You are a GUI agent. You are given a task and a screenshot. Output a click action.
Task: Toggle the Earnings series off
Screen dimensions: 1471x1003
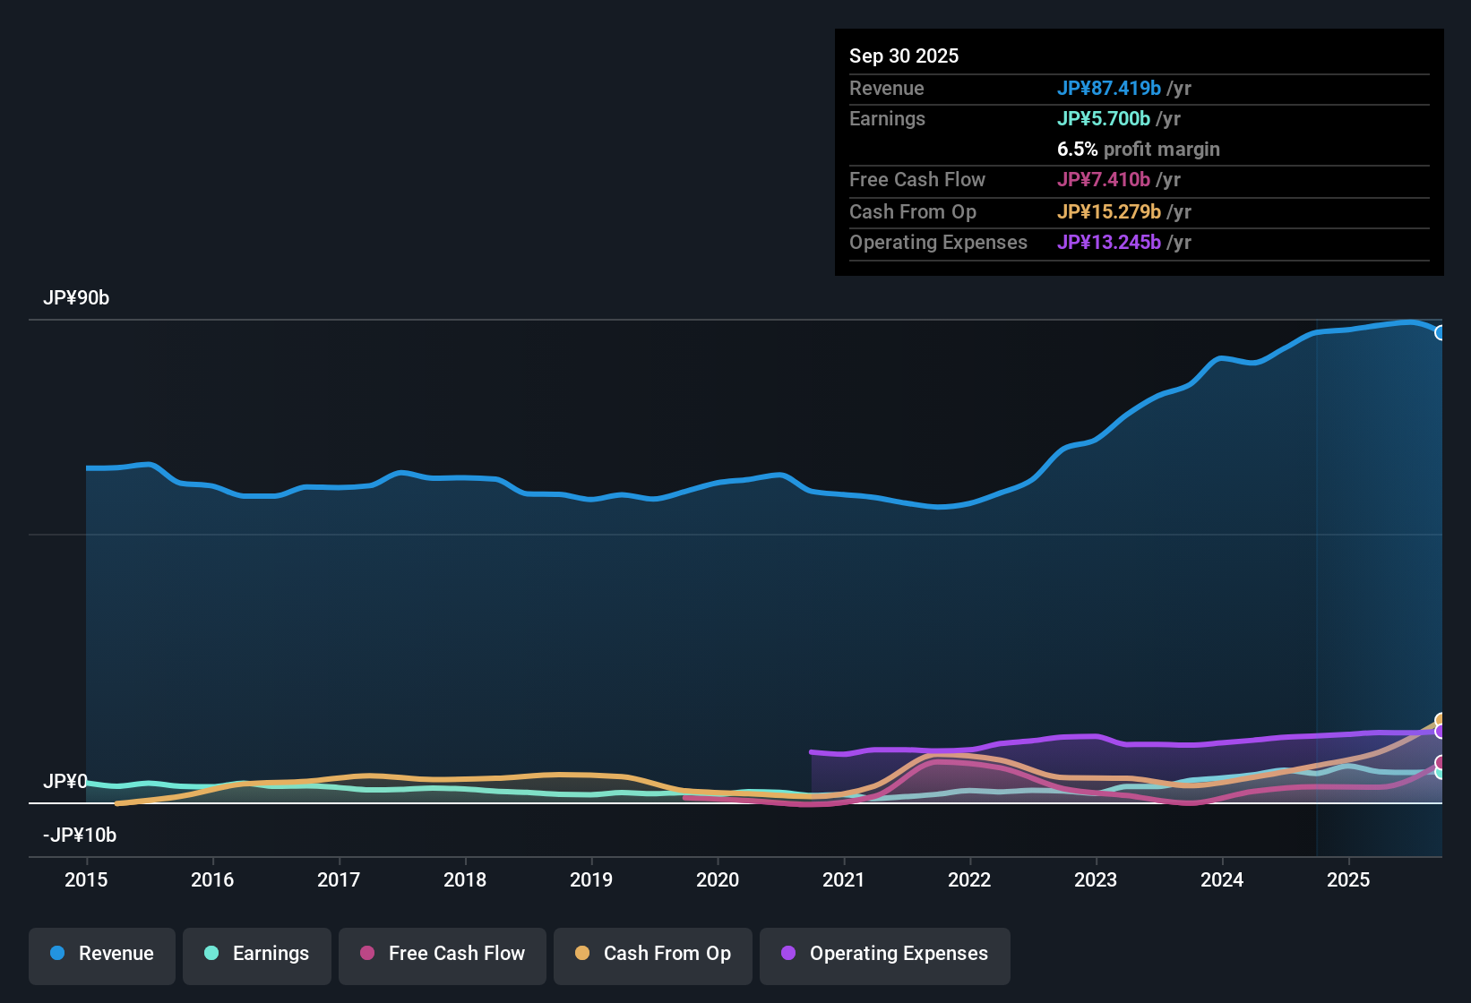pyautogui.click(x=256, y=954)
